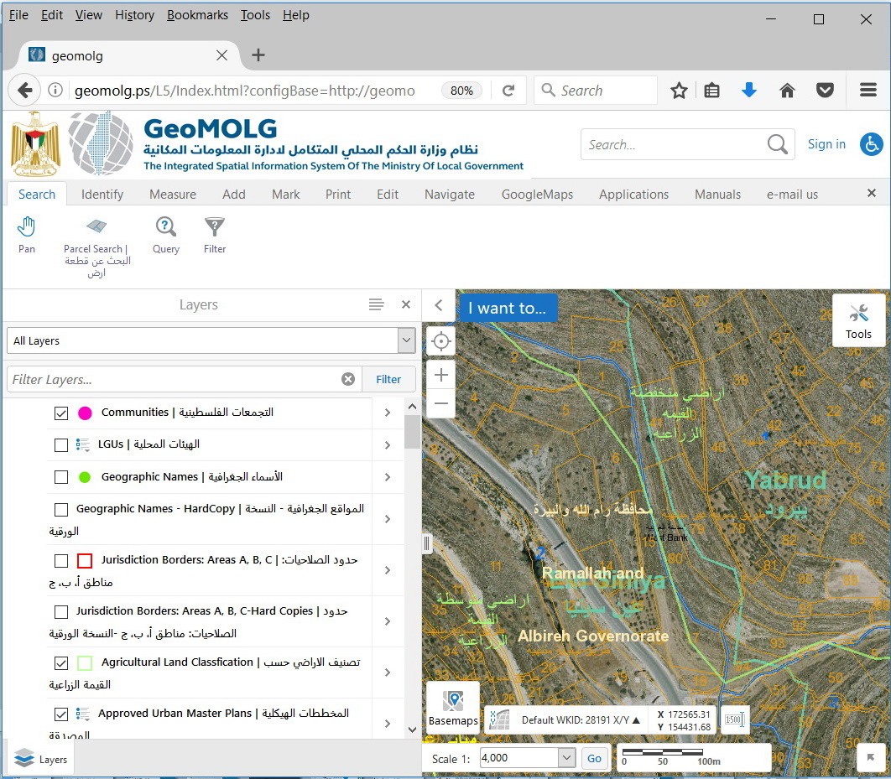Uncheck Agricultural Land Classification layer checkbox
891x779 pixels.
60,662
